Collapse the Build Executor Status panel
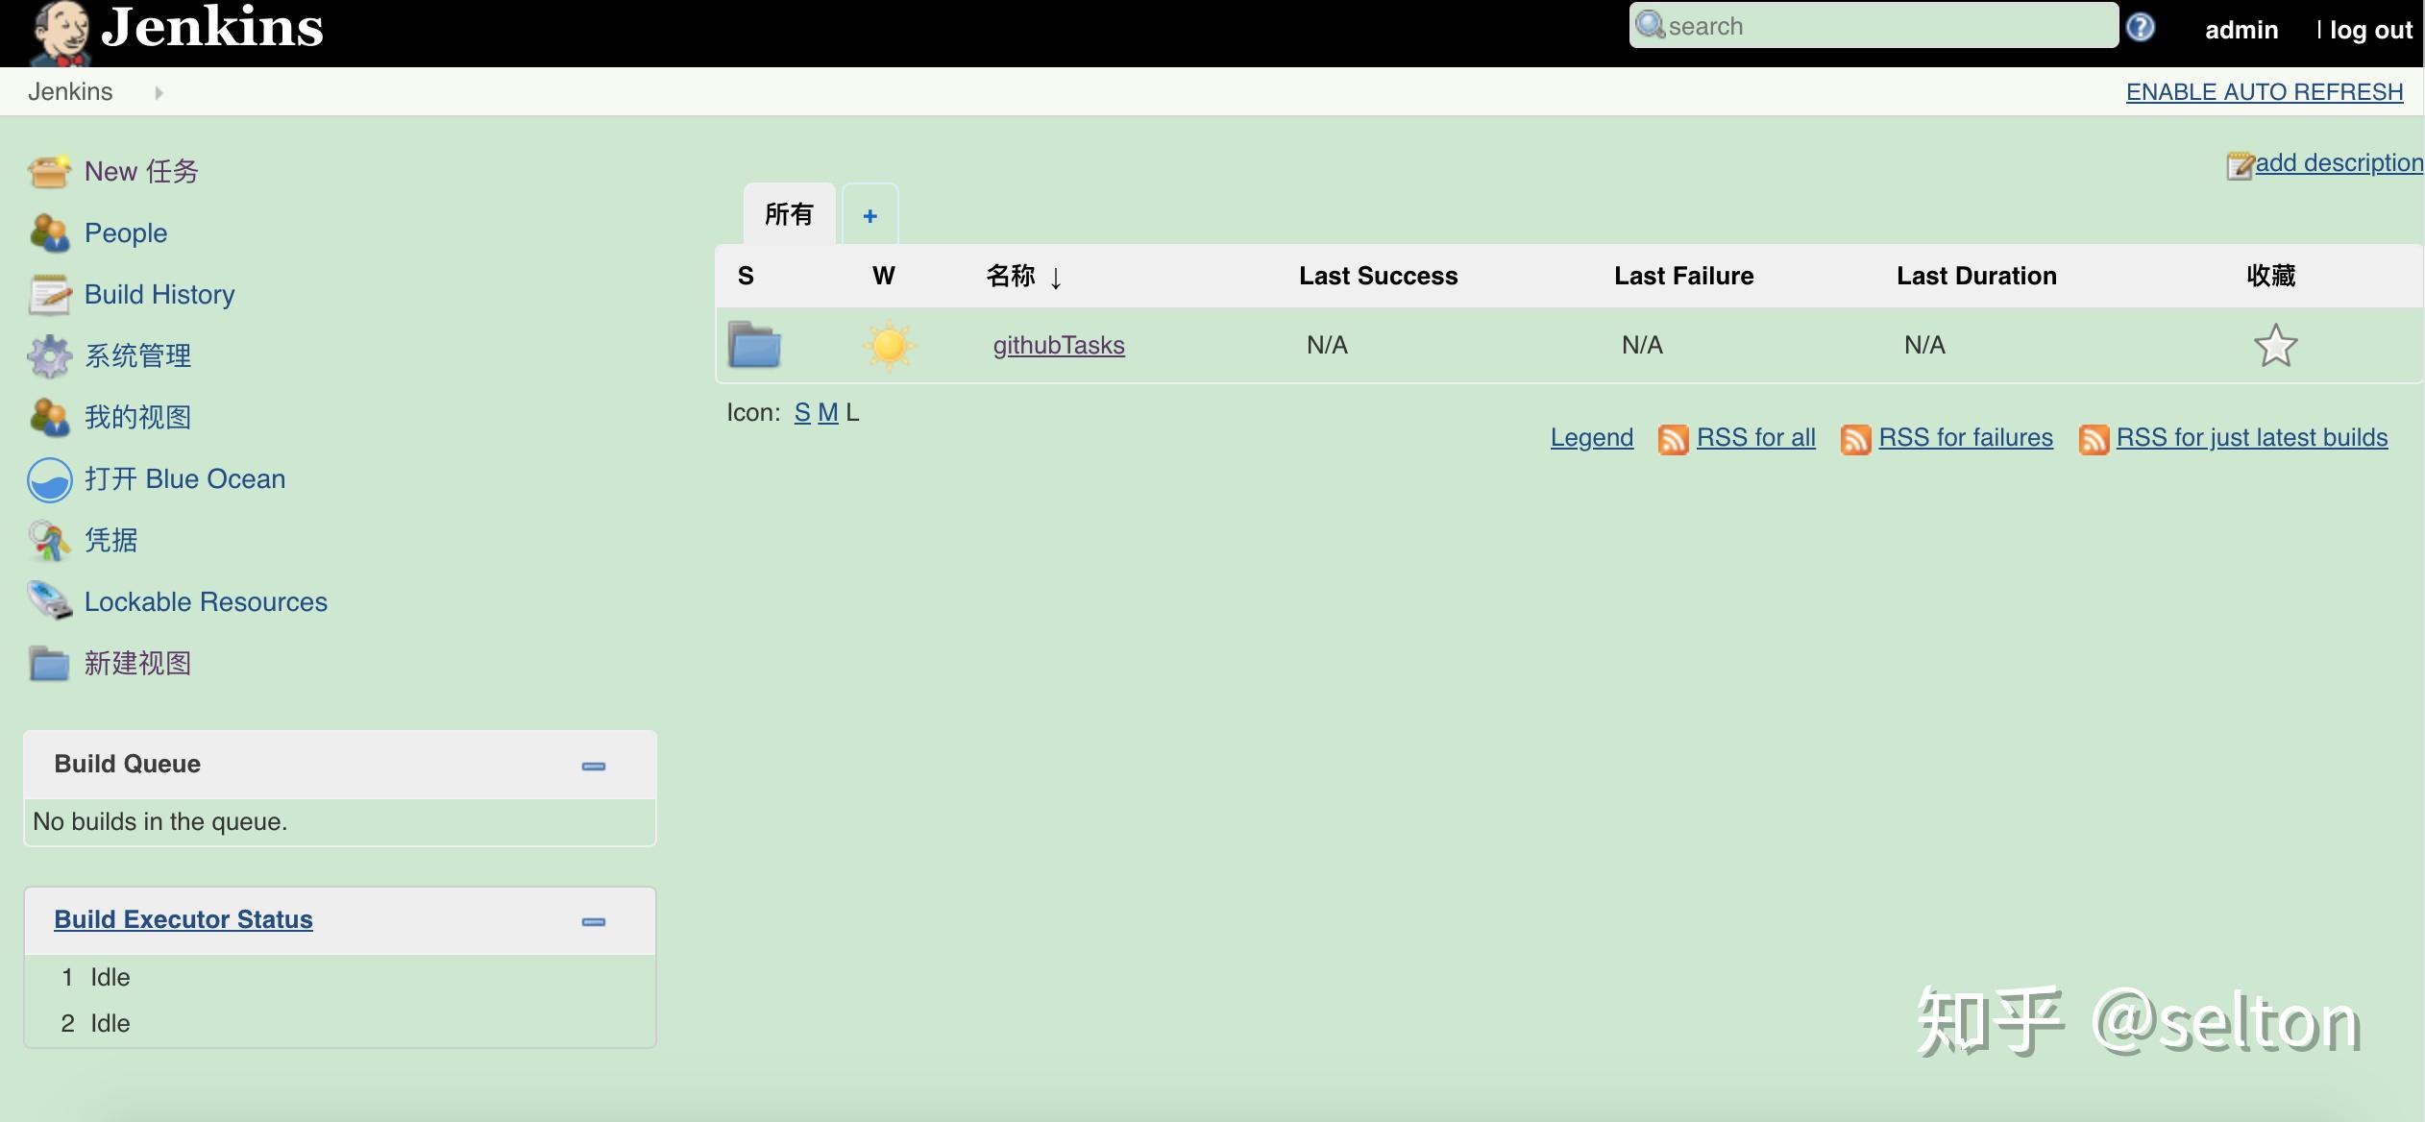This screenshot has height=1122, width=2425. [x=593, y=921]
